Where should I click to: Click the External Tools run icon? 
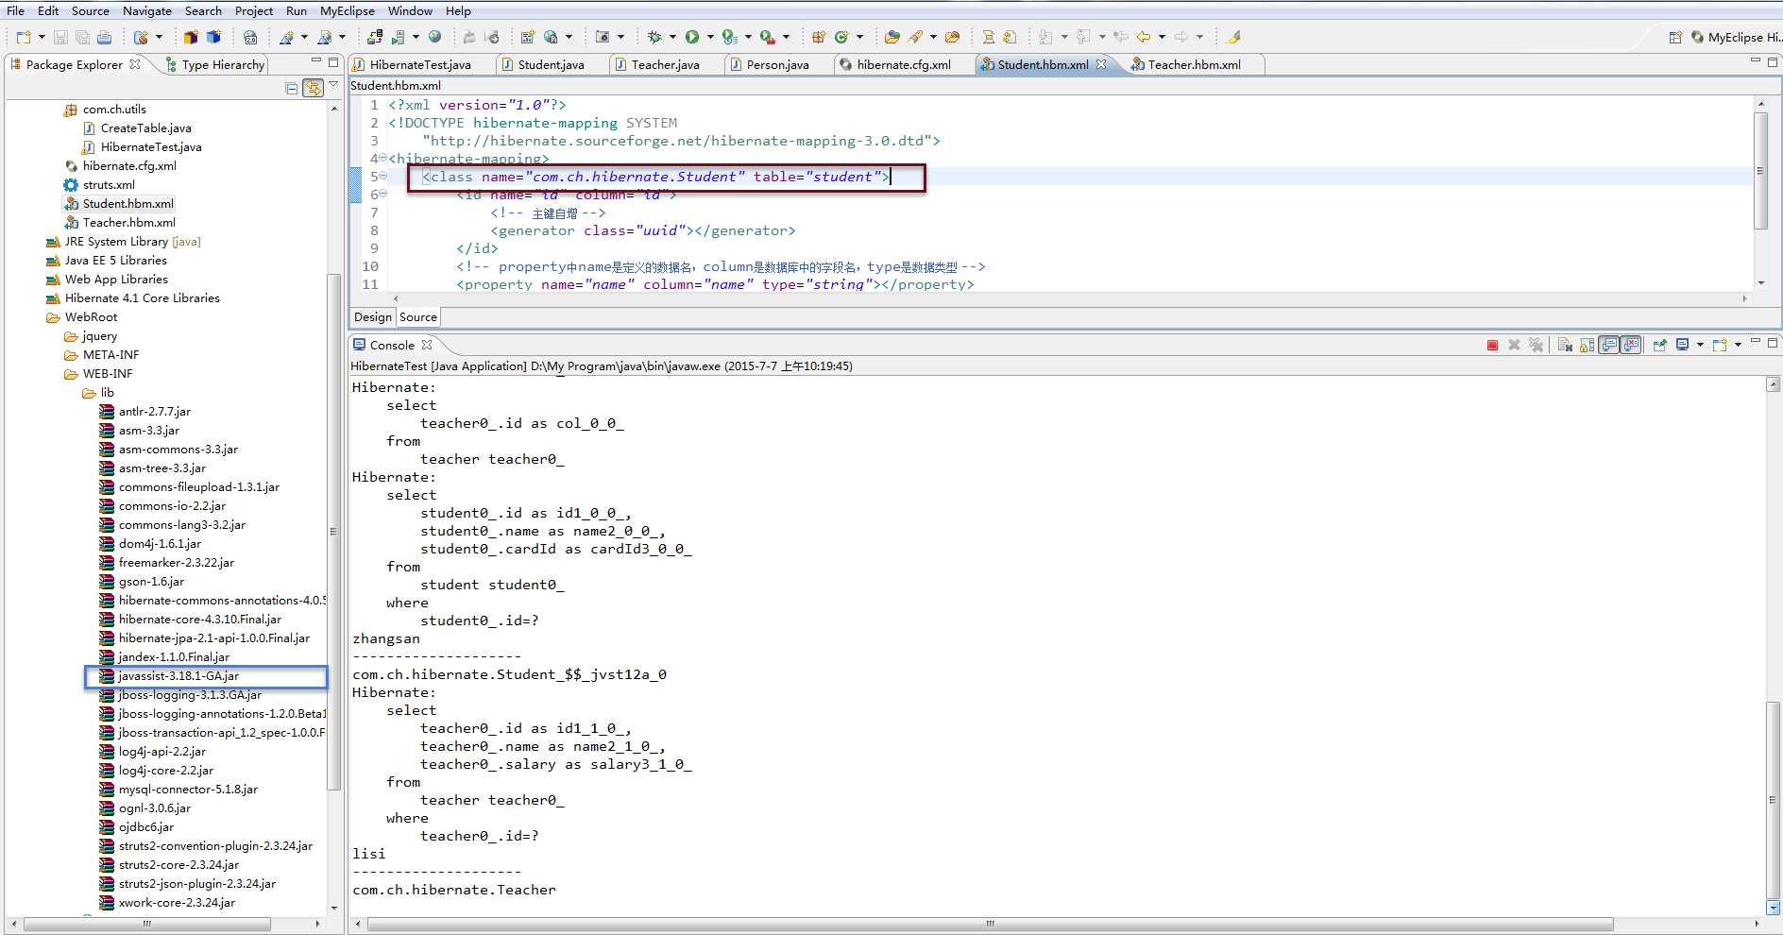click(768, 37)
